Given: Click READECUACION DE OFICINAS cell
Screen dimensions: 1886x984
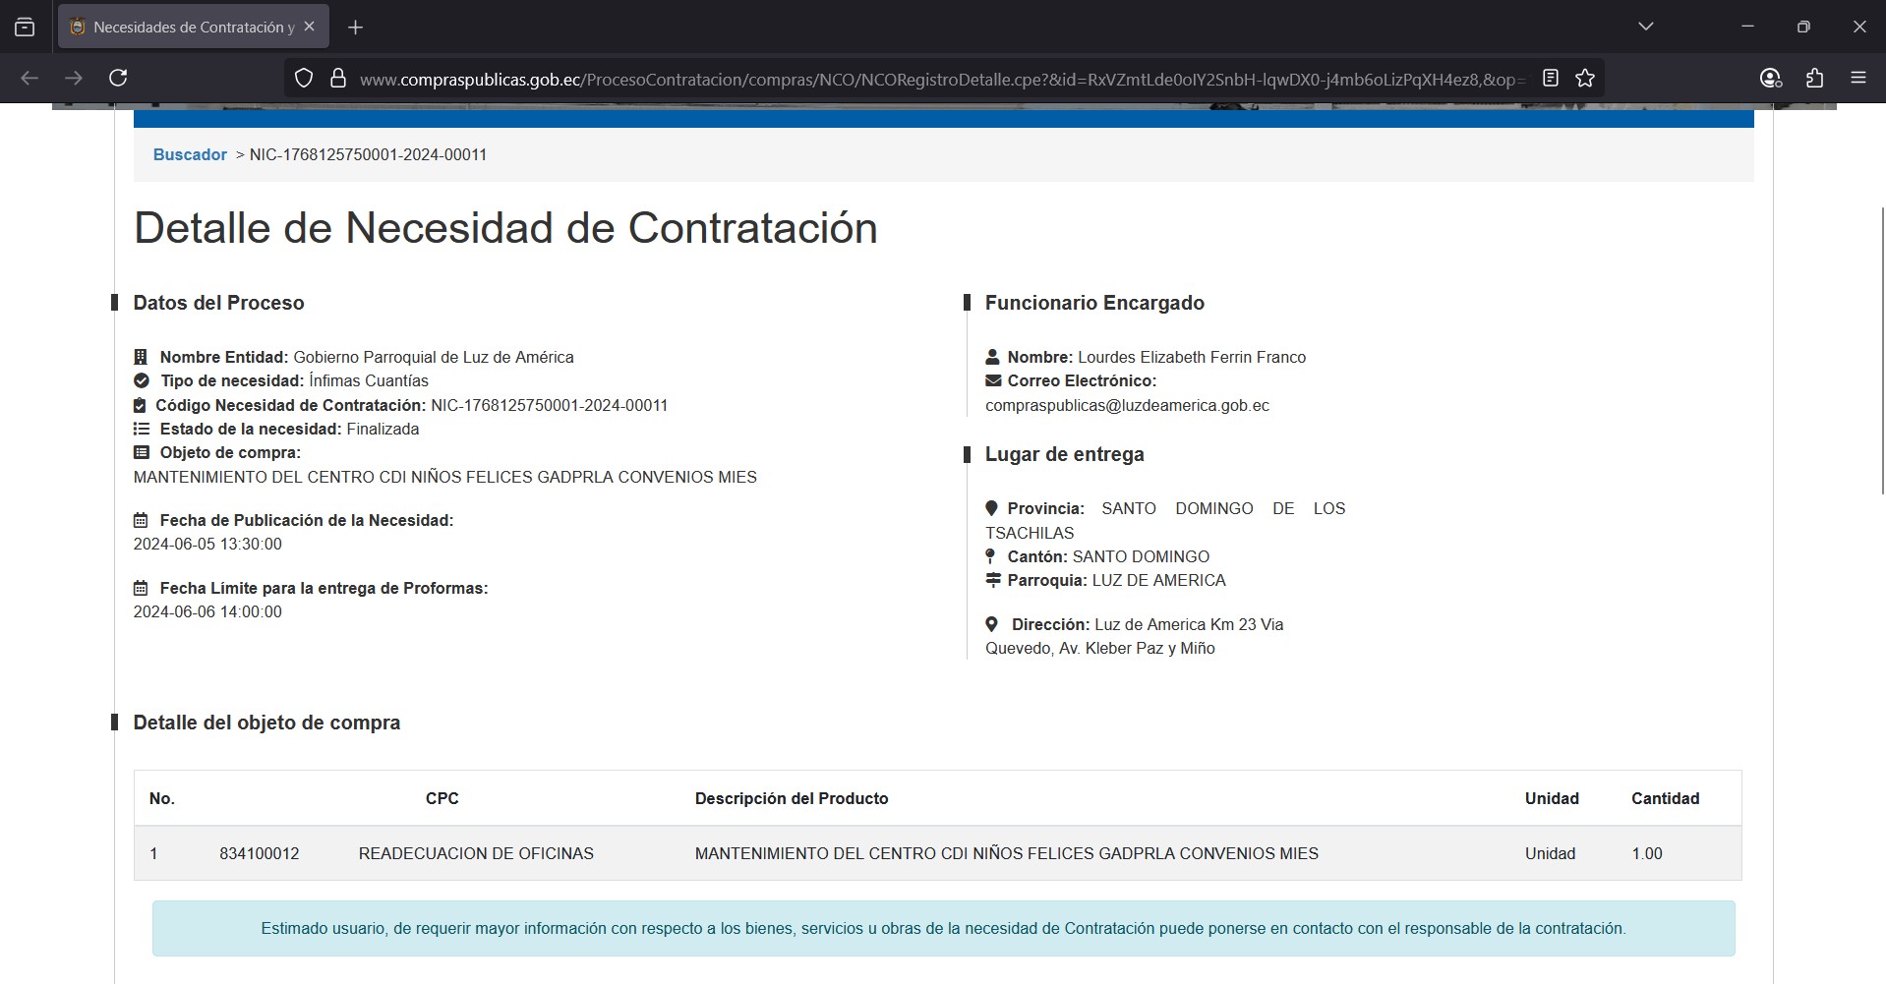Looking at the screenshot, I should (476, 853).
